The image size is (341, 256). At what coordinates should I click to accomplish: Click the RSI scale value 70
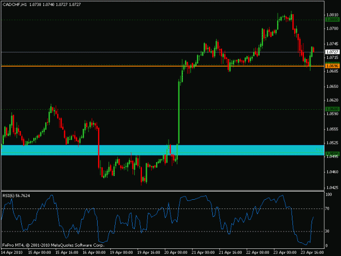coord(327,209)
